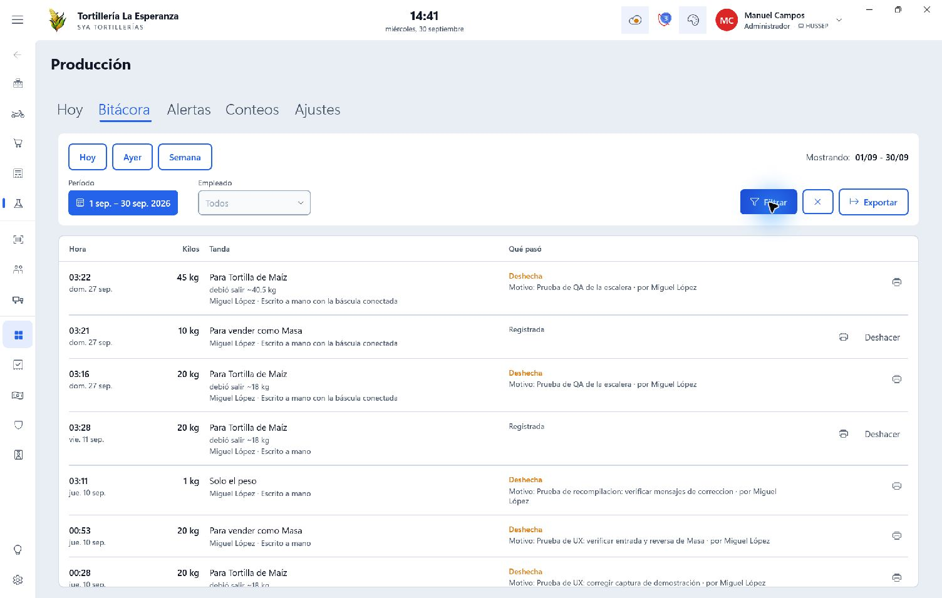Click the Hora column header
942x598 pixels.
click(x=78, y=249)
